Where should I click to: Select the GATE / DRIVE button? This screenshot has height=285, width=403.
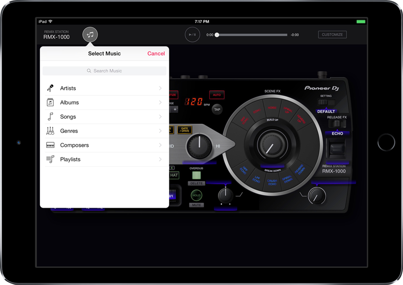click(184, 130)
